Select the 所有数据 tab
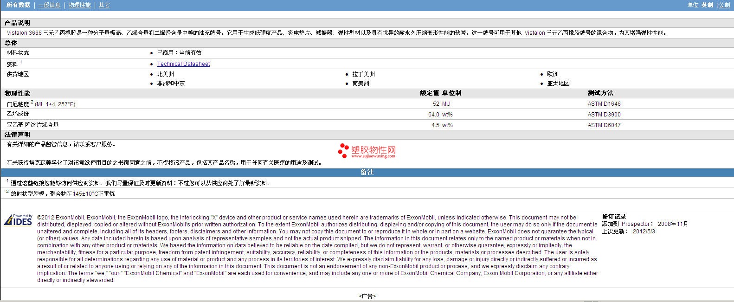This screenshot has height=302, width=734. pyautogui.click(x=18, y=5)
